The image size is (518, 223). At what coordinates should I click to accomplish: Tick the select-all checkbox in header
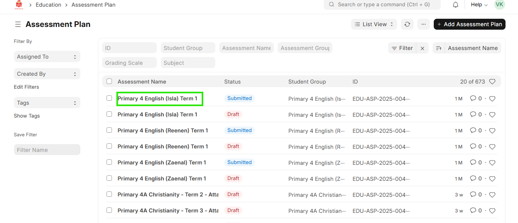[109, 82]
